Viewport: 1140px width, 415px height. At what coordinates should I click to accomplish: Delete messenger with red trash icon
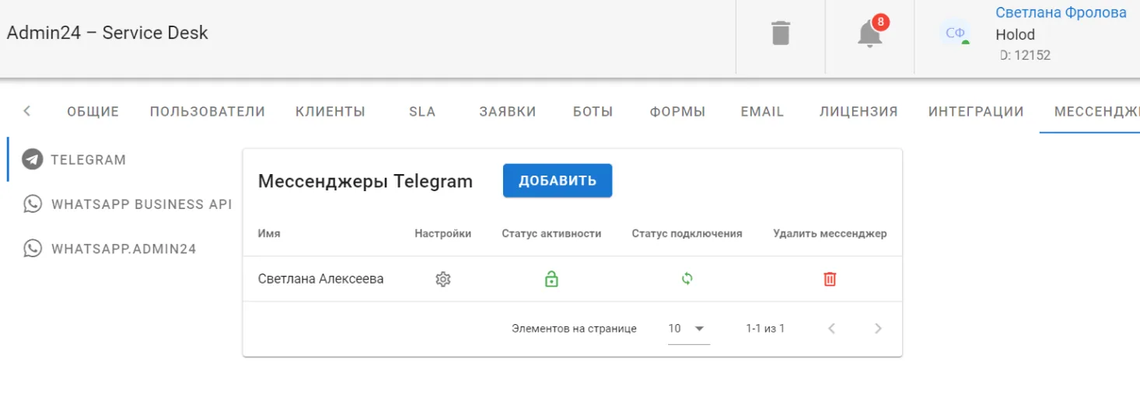pos(830,278)
